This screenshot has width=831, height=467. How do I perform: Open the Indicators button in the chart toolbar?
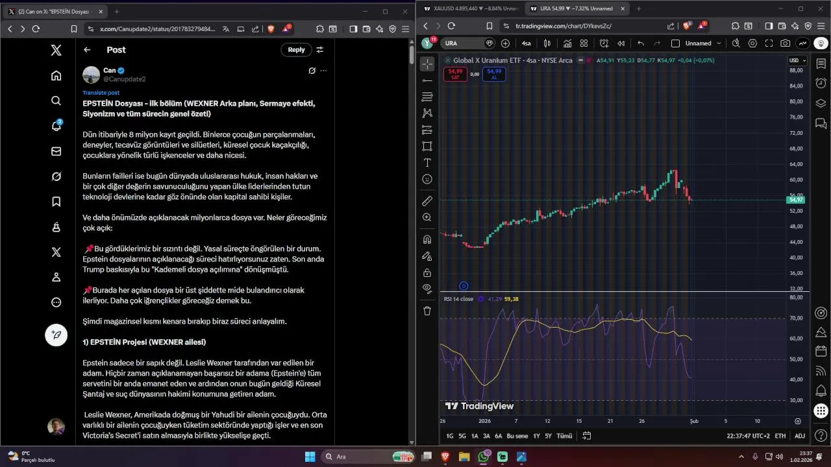pos(567,43)
